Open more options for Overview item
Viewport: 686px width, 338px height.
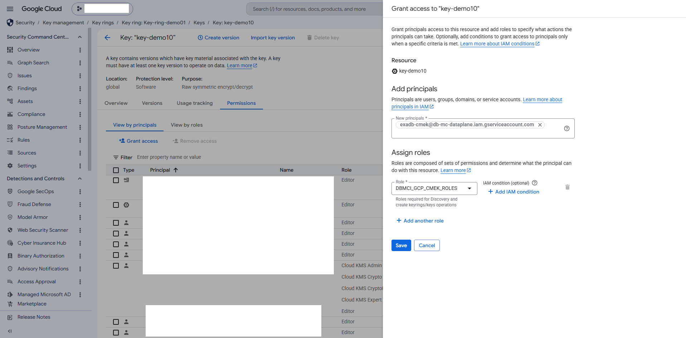coord(80,50)
